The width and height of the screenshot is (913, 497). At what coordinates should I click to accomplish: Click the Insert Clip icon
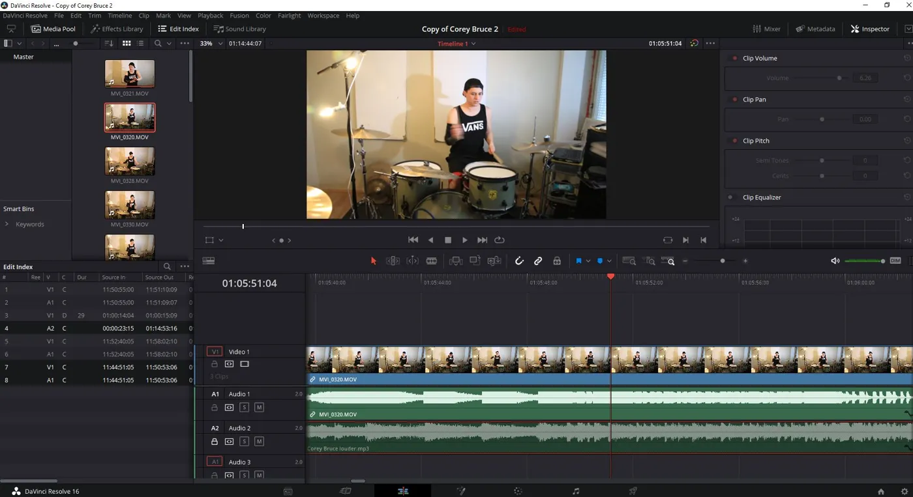[x=456, y=261]
